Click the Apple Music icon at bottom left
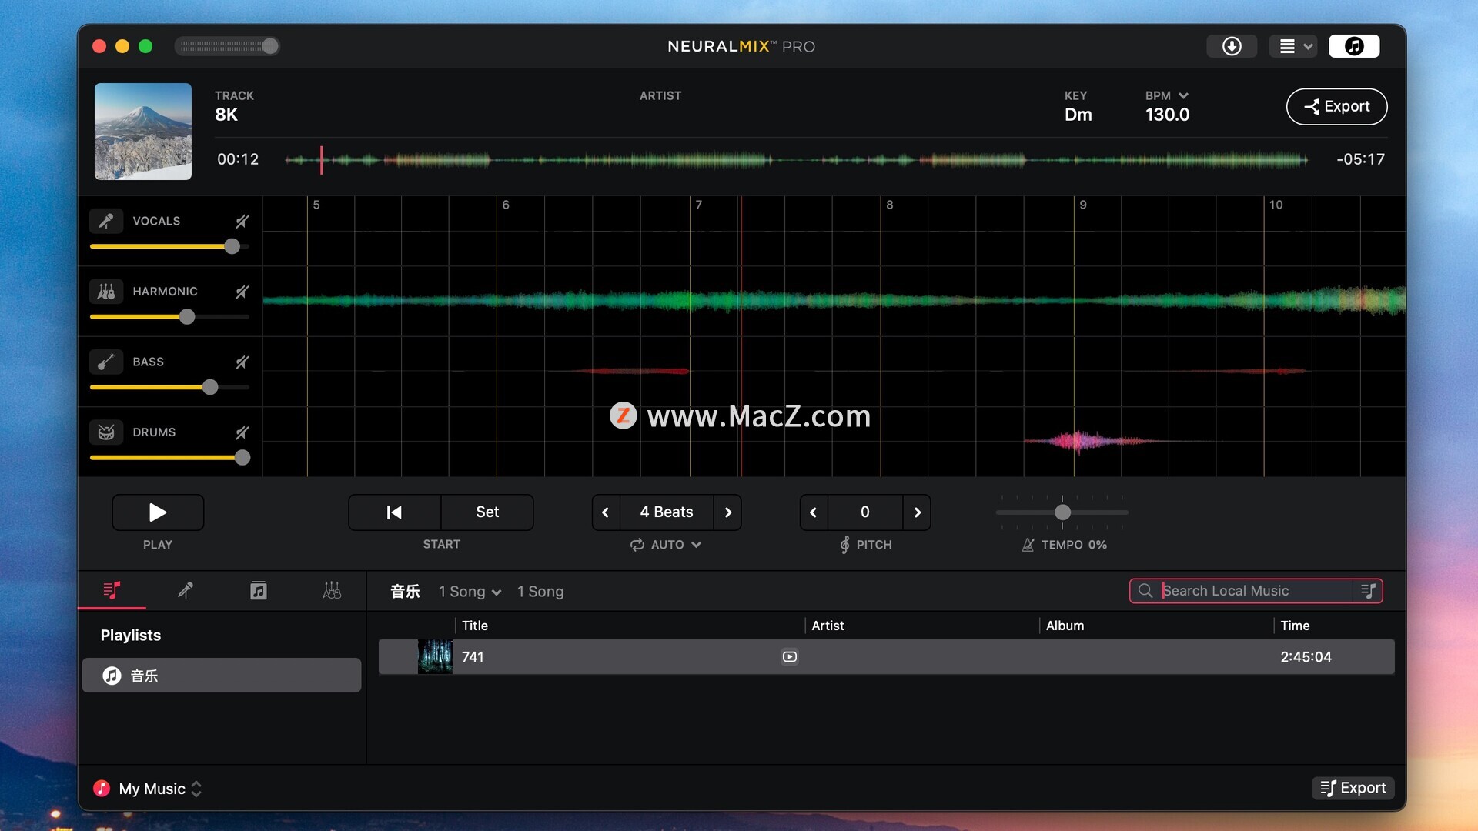Screen dimensions: 1478x831 102,789
